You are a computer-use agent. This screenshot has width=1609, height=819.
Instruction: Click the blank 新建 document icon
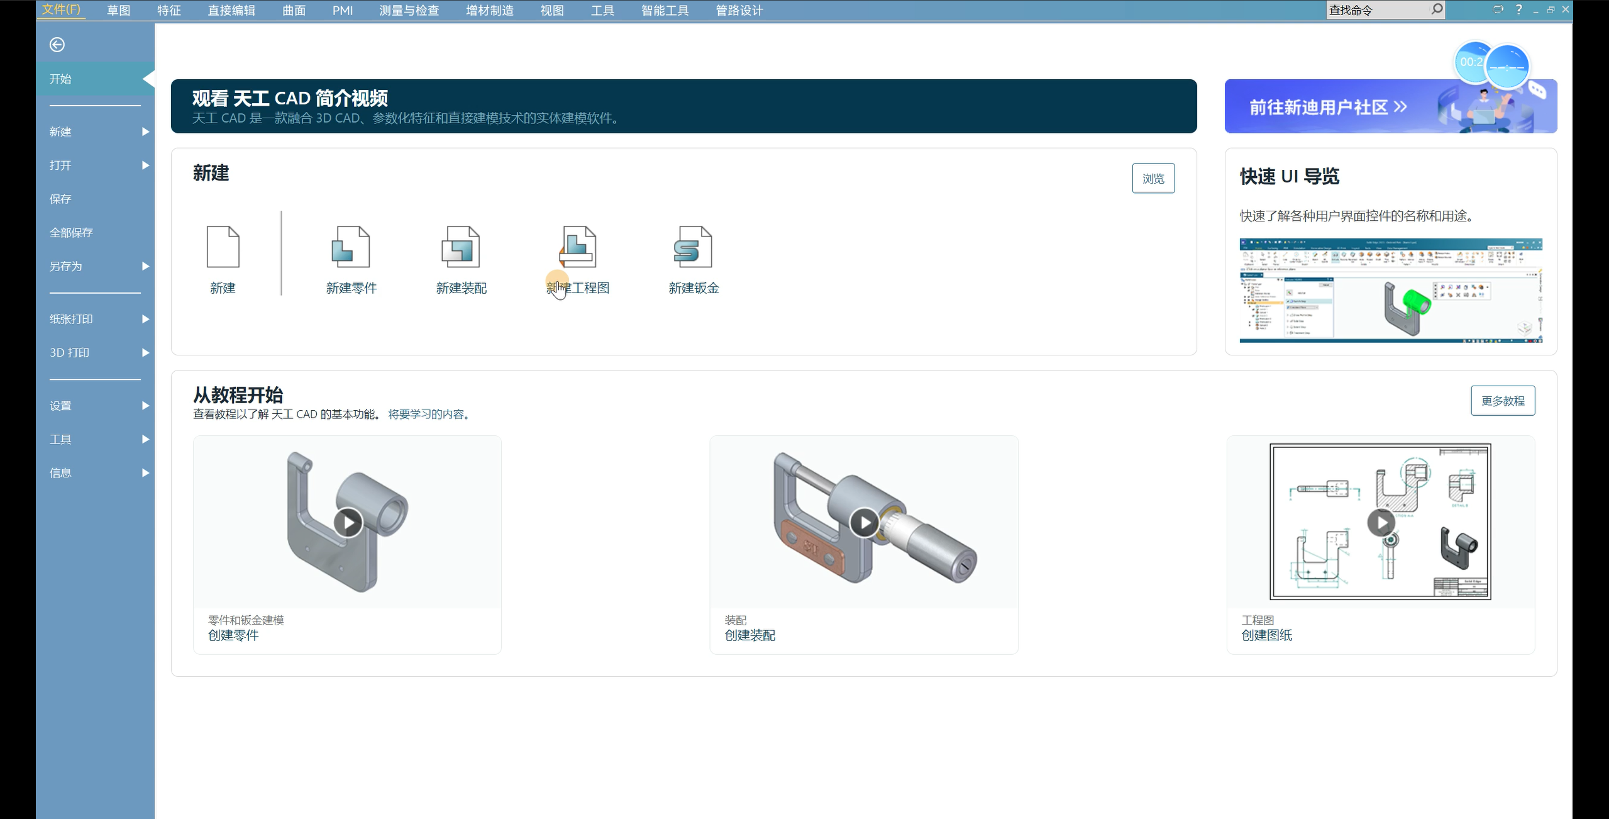223,247
